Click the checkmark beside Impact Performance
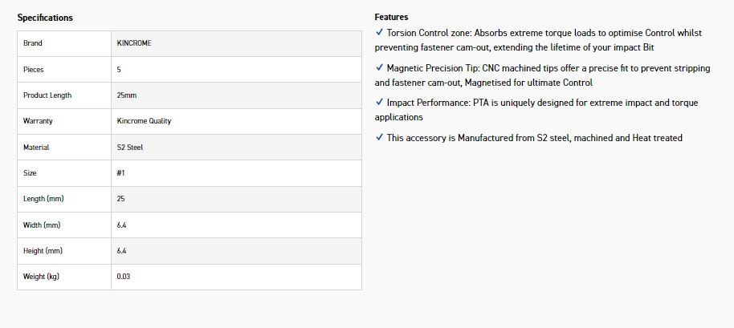Viewport: 734px width, 328px height. pos(379,103)
